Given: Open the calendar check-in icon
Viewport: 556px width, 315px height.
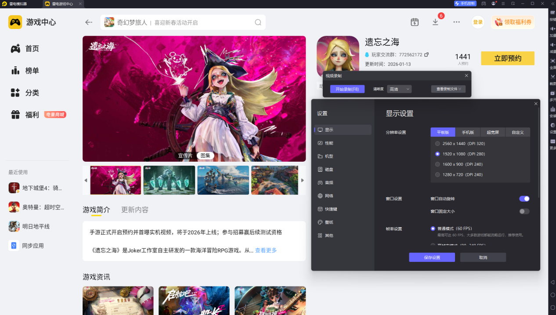Looking at the screenshot, I should (x=415, y=22).
